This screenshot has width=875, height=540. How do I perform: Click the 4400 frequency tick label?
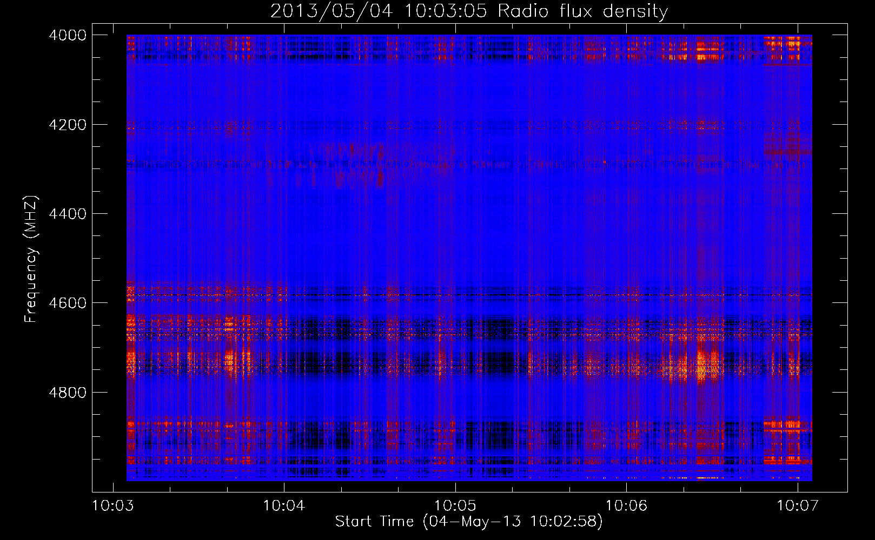tap(68, 214)
